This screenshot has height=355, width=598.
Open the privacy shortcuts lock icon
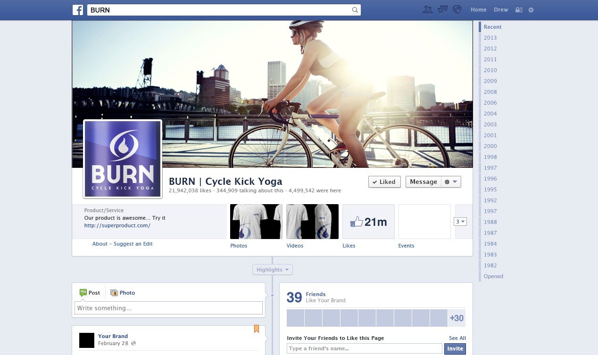coord(519,10)
